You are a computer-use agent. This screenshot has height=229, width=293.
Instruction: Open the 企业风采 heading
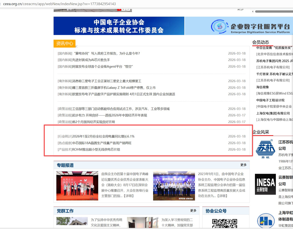(x=261, y=132)
